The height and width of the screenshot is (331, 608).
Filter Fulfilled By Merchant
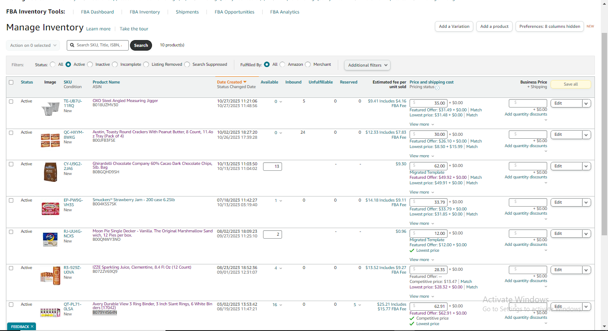[x=308, y=65]
